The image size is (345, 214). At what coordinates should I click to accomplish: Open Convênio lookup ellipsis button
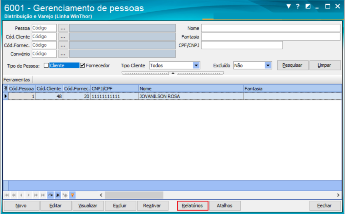(63, 54)
